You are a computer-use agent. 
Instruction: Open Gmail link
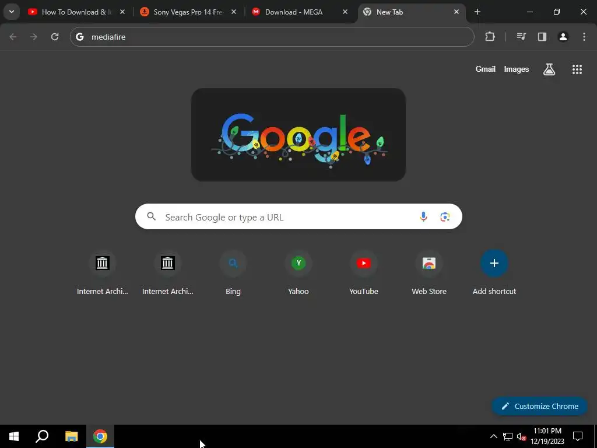[486, 69]
